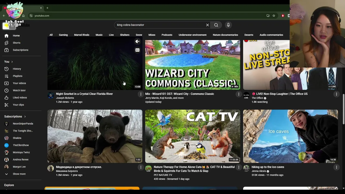
Task: Unmute the Night Snorkel preview video
Action: click(x=137, y=41)
